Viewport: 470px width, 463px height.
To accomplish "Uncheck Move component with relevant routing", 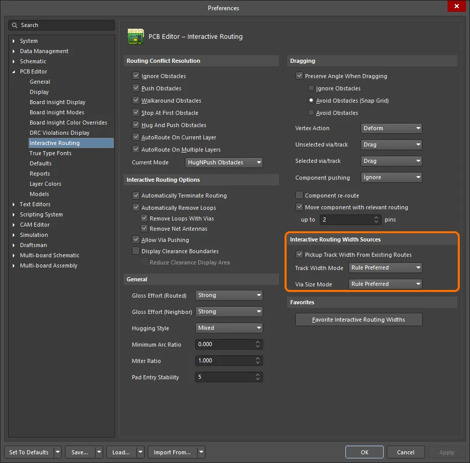I will [x=299, y=207].
